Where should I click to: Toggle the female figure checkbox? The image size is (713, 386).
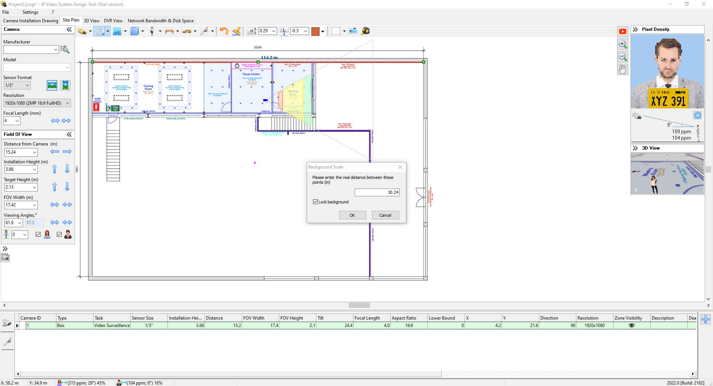click(38, 234)
